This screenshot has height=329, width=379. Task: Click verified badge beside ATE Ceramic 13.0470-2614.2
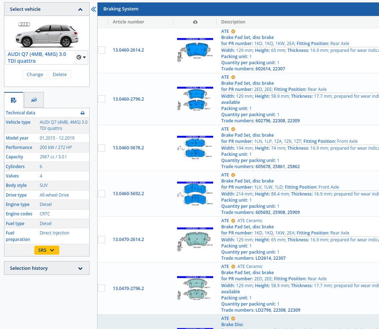(233, 221)
